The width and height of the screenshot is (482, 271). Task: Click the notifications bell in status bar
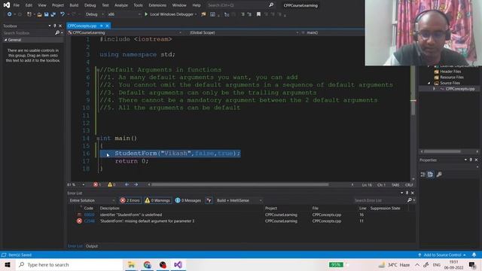coord(474,254)
